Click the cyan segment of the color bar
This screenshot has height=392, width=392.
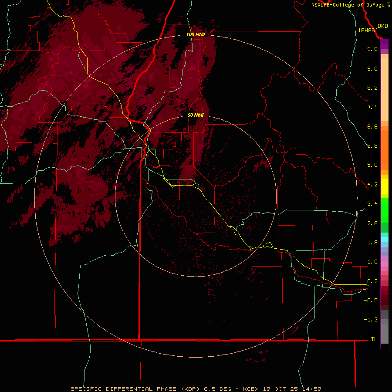tap(385, 240)
